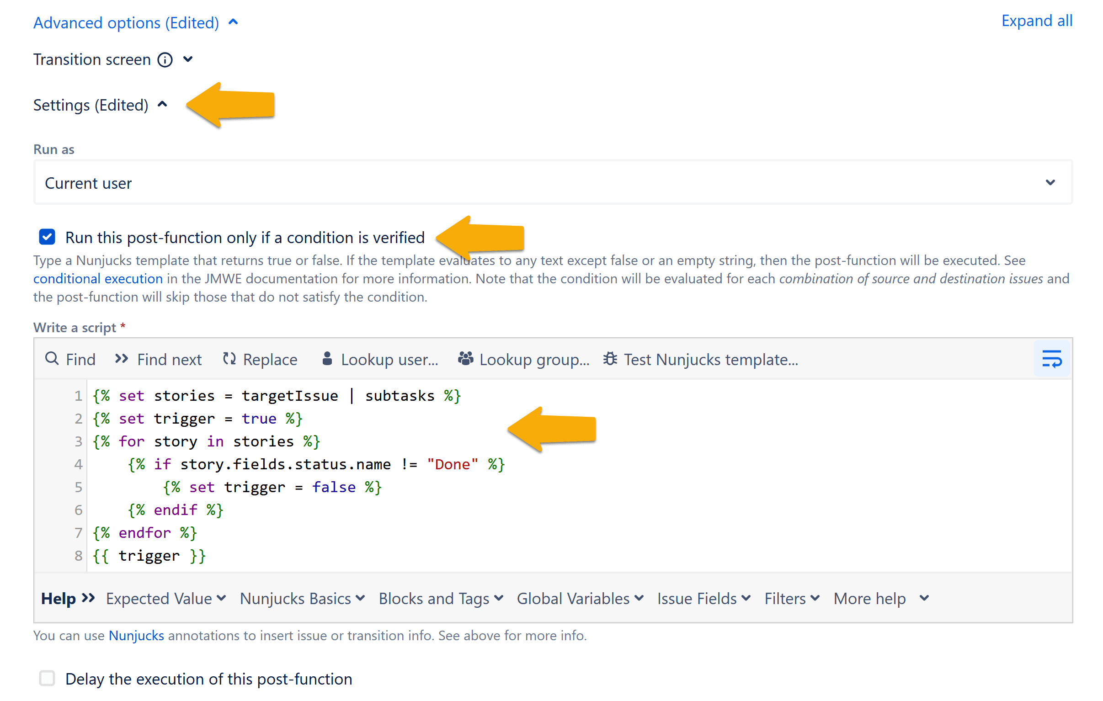Click the code line 'set trigger = true'
Screen dimensions: 1103x701
197,419
